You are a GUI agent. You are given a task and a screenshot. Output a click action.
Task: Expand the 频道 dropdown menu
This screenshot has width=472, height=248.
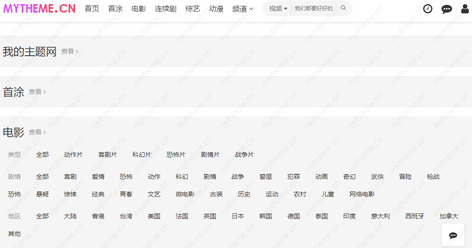pos(243,9)
